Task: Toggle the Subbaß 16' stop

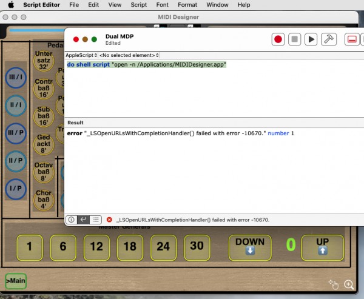Action: click(x=44, y=116)
